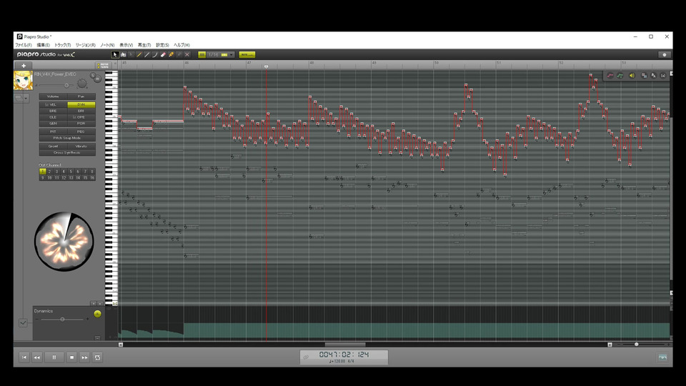The height and width of the screenshot is (386, 686).
Task: Select the PBS parameter
Action: pyautogui.click(x=81, y=132)
